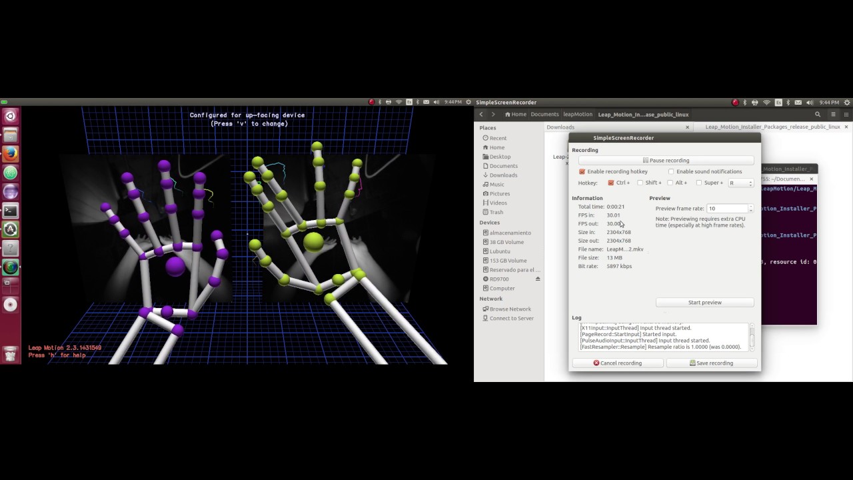The width and height of the screenshot is (853, 480).
Task: Open the system power gear menu
Action: point(847,102)
